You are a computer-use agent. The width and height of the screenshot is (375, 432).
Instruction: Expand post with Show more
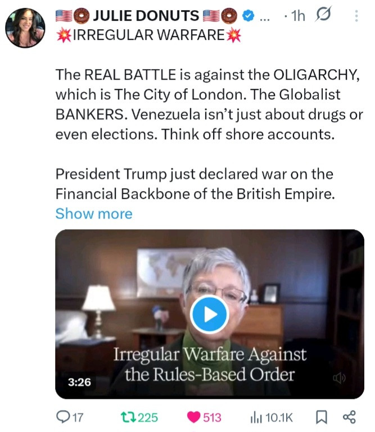94,213
